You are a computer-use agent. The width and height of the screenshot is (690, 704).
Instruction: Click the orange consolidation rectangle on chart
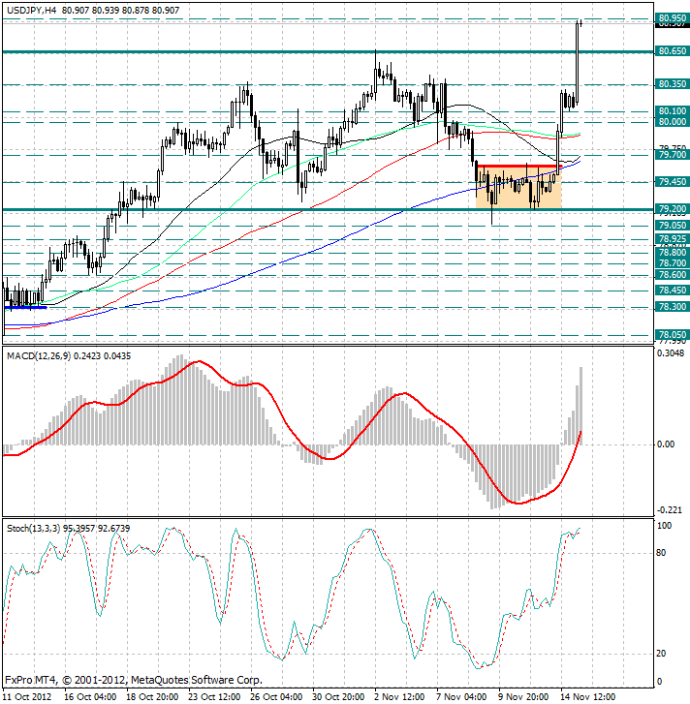tap(518, 188)
